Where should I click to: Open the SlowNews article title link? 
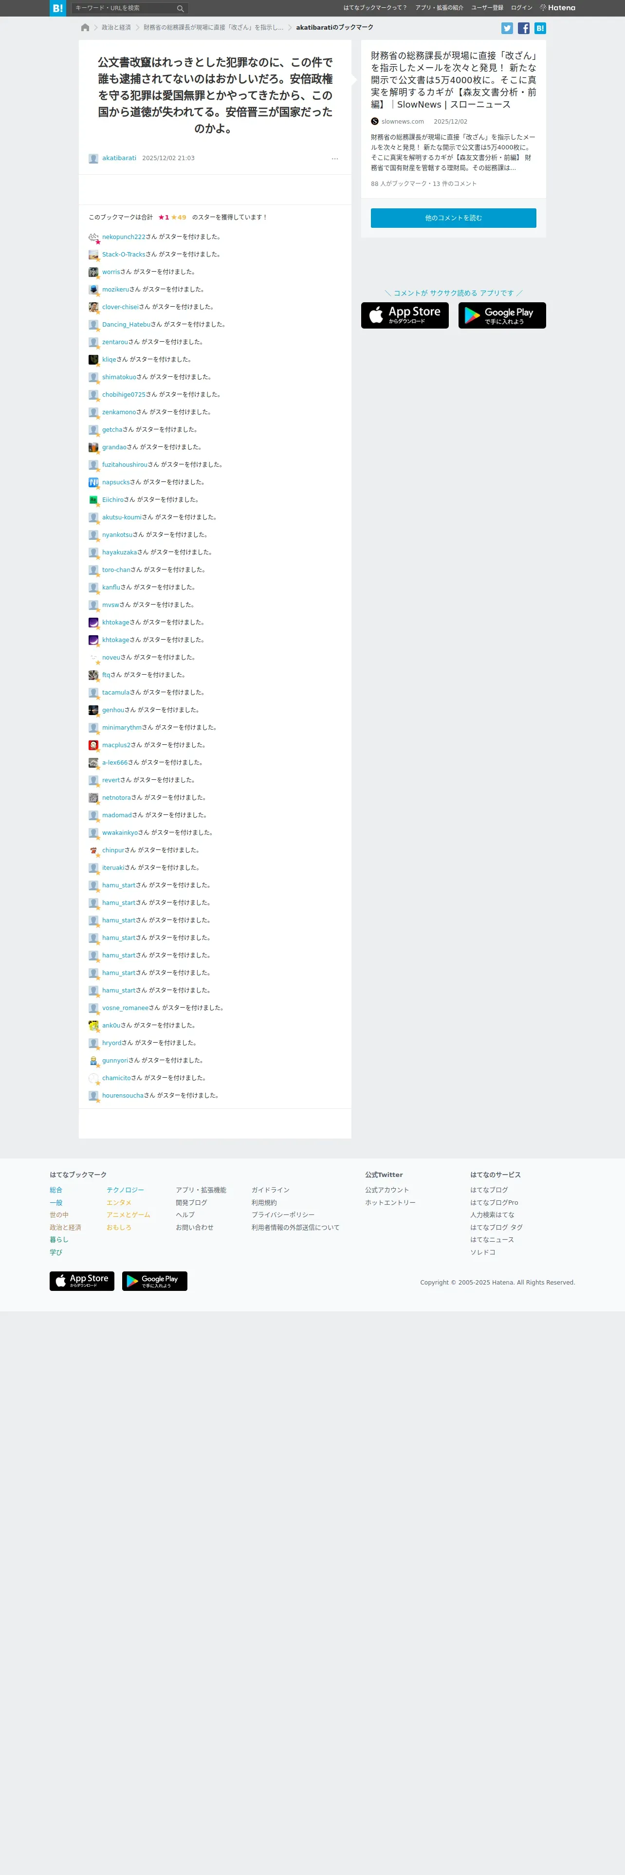[x=453, y=80]
